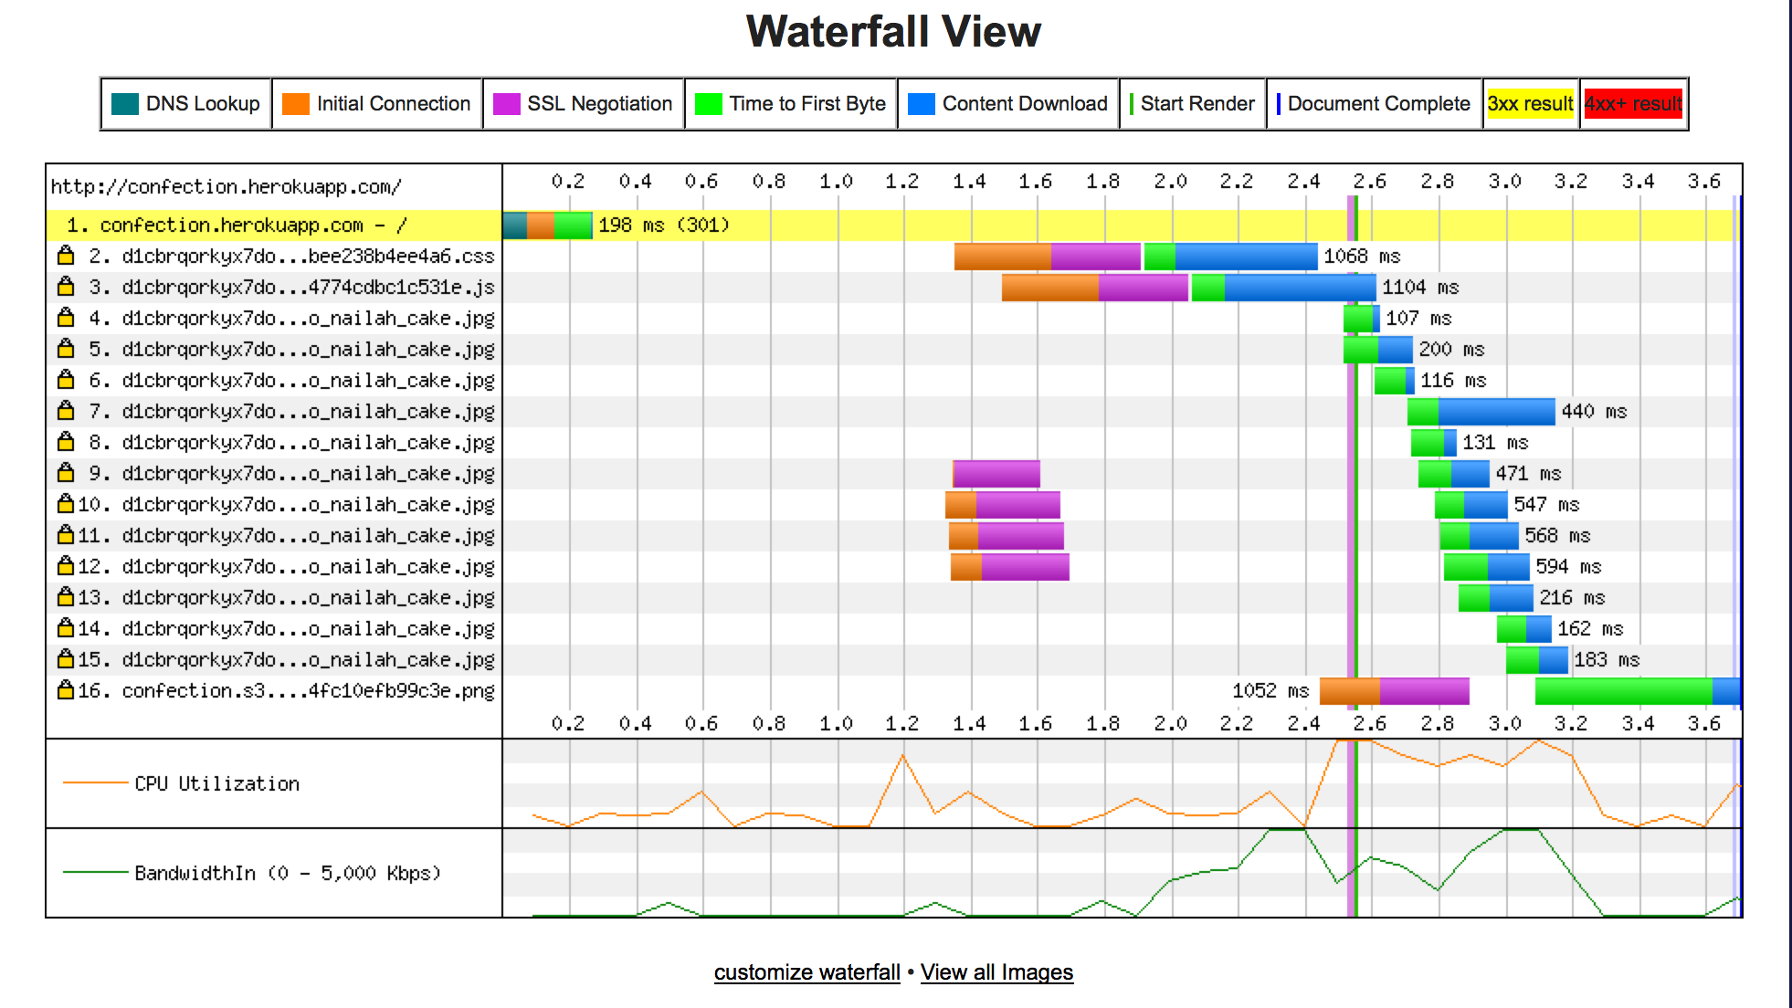The image size is (1792, 1008).
Task: Click the padlock icon on the 4774cdbc1c531e.js row
Action: click(65, 287)
